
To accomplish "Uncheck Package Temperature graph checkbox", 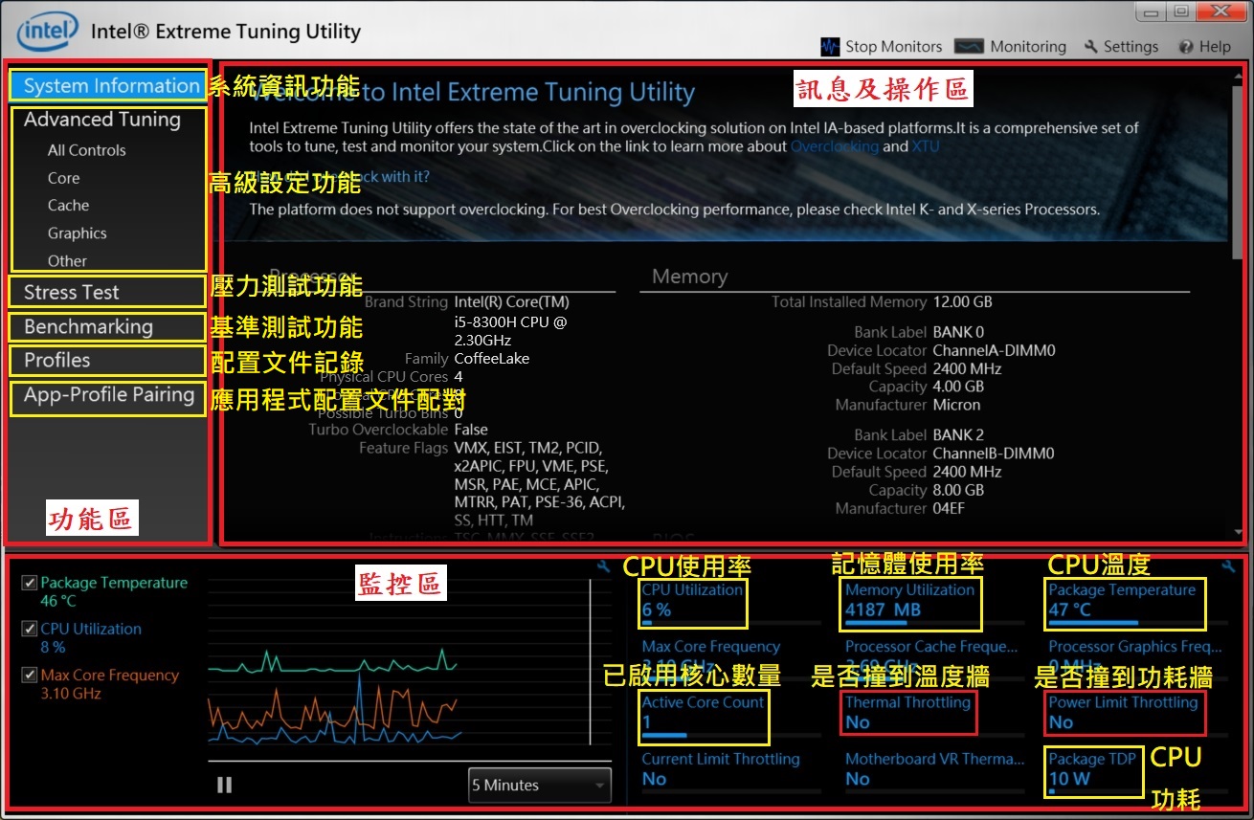I will point(29,583).
